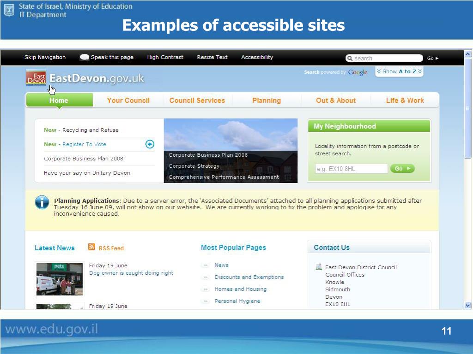Open the Accessibility link

257,57
